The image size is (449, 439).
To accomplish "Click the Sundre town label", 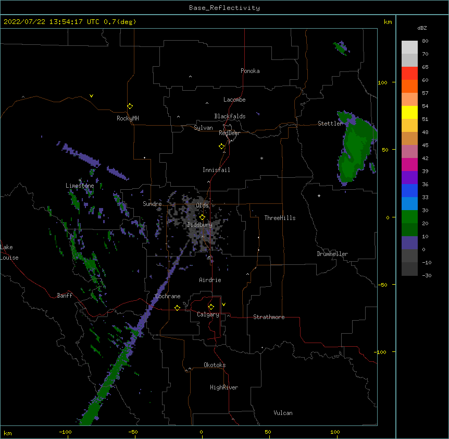I will pos(152,204).
